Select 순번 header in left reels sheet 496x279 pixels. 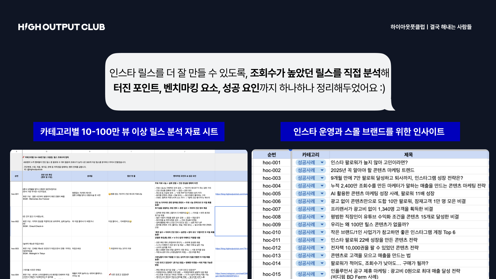[16, 176]
